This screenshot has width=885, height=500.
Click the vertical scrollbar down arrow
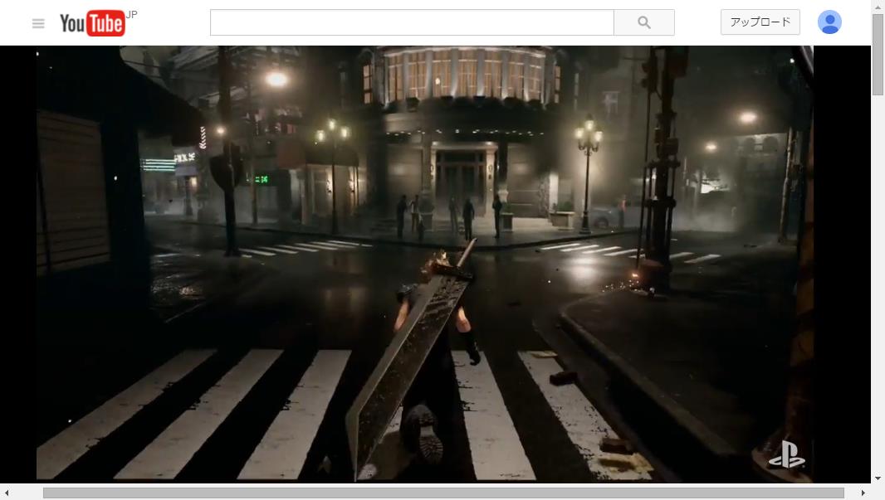(878, 478)
